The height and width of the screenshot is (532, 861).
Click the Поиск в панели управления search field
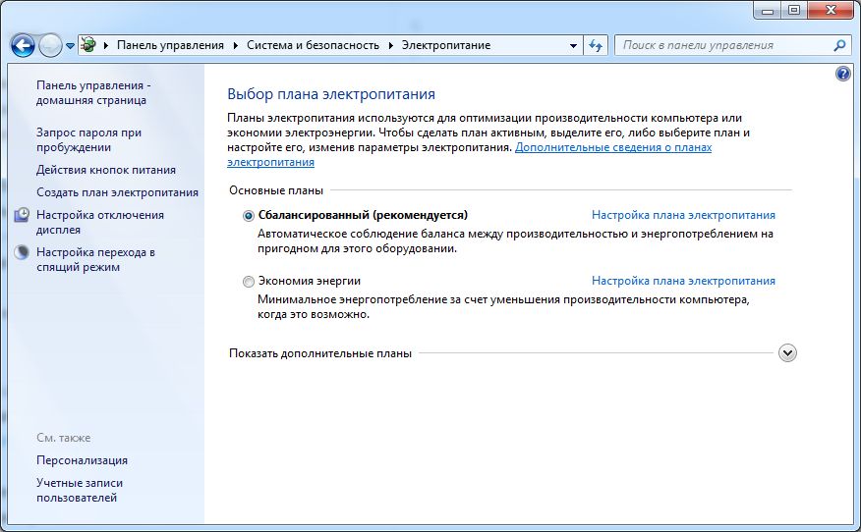tap(722, 45)
